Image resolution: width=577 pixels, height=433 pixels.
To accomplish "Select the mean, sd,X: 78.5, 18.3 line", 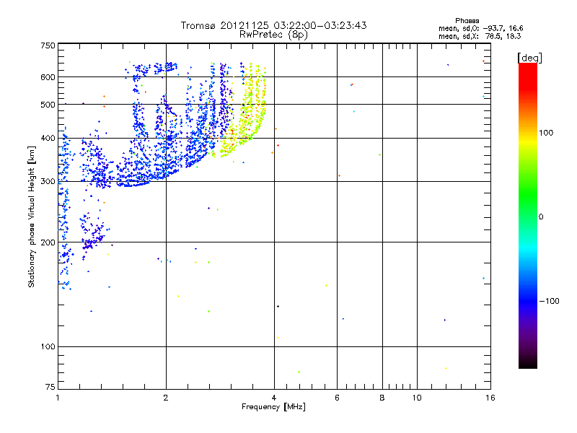I will coord(480,36).
